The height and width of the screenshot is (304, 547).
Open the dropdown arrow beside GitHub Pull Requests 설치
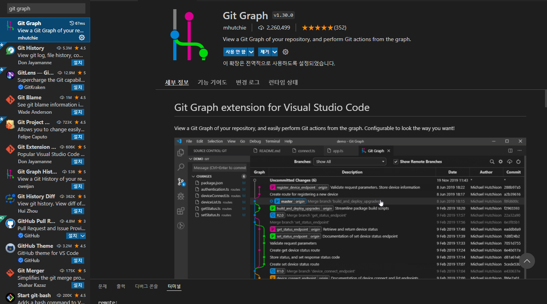[83, 236]
